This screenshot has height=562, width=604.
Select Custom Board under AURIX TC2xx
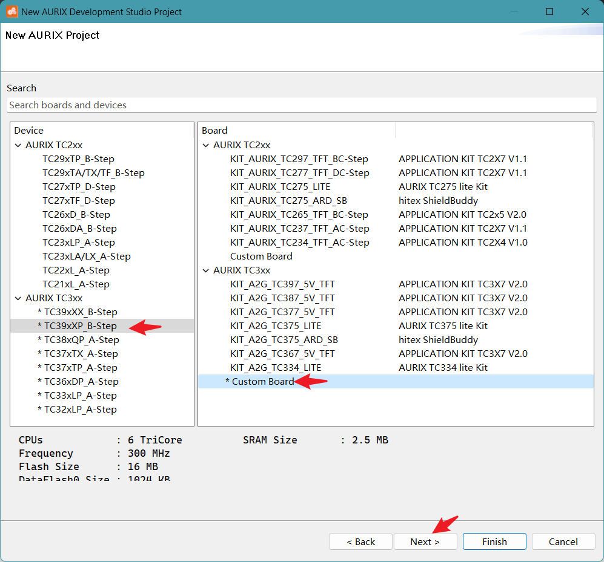pyautogui.click(x=261, y=256)
